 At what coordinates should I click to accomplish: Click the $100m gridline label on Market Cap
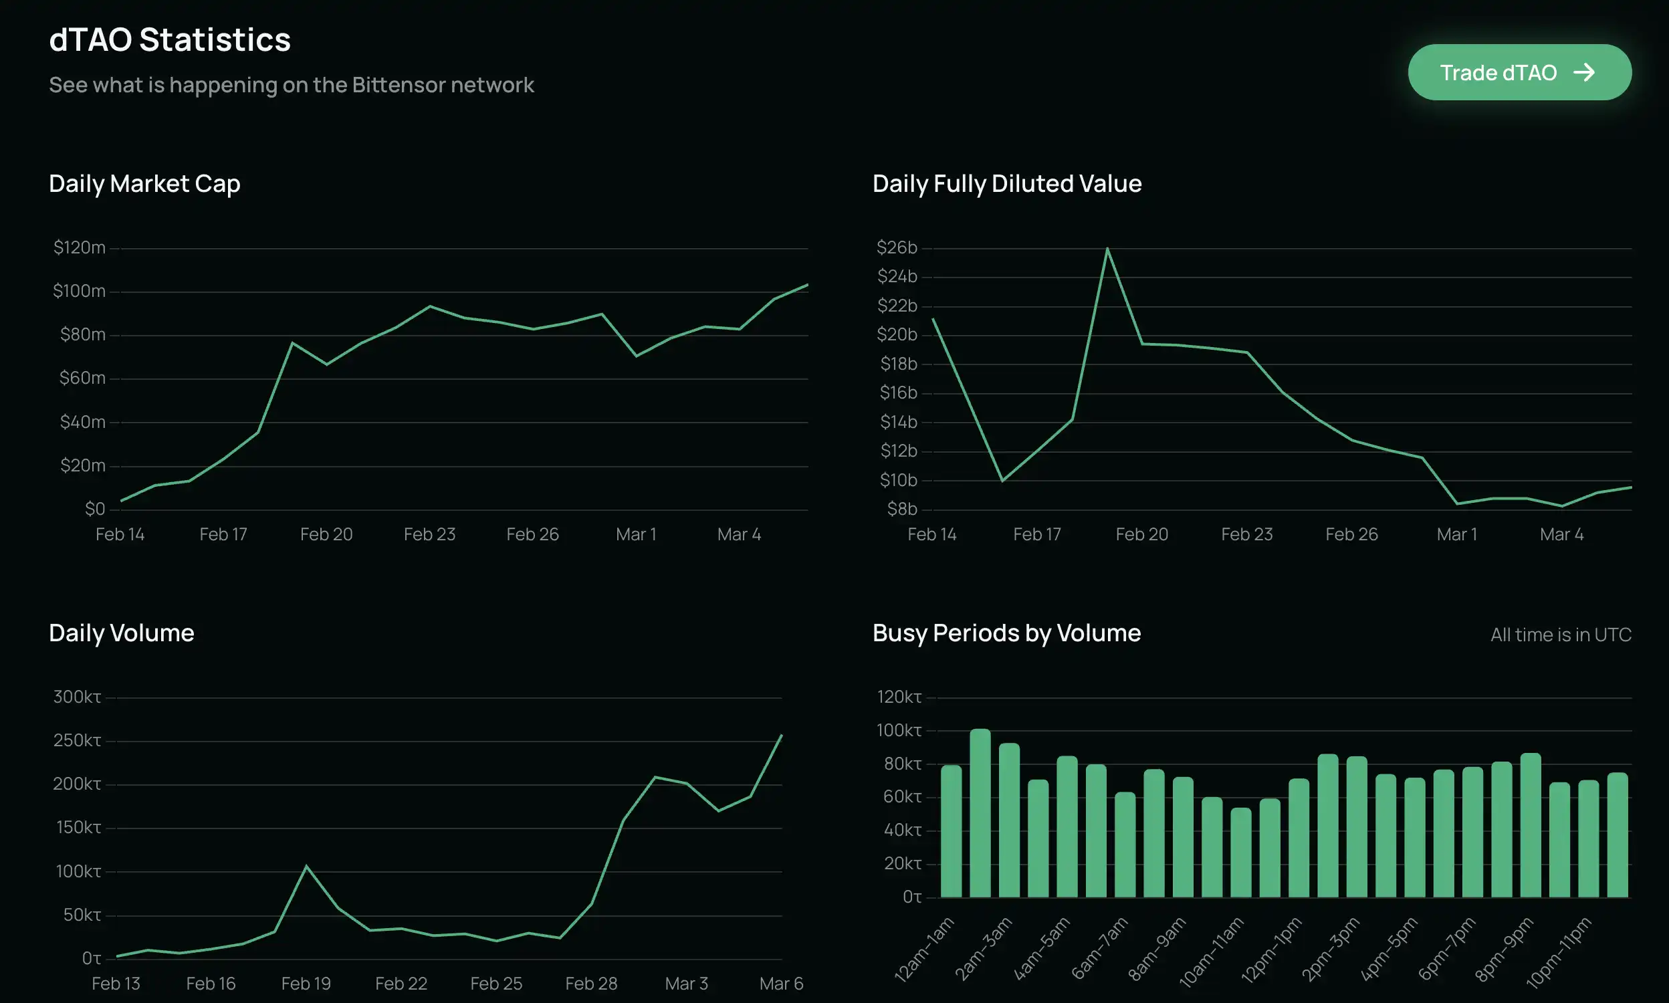(79, 292)
